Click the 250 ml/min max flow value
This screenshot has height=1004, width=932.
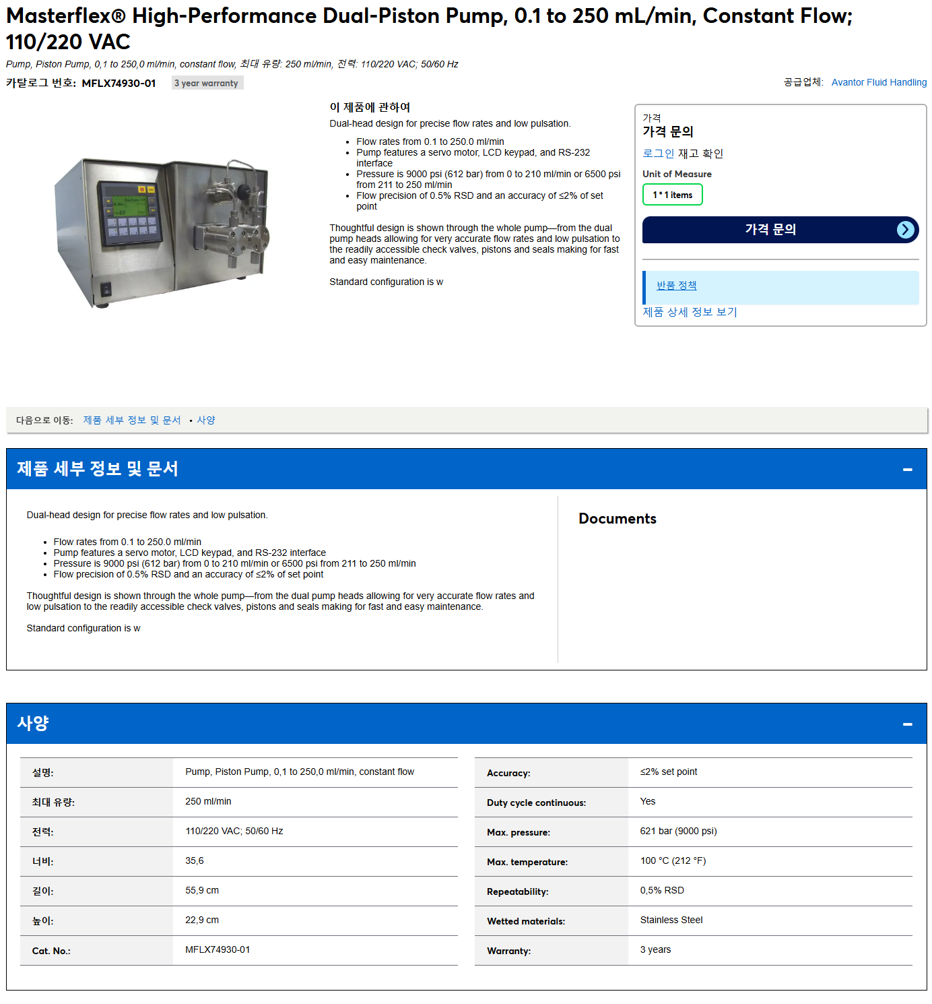(x=208, y=801)
